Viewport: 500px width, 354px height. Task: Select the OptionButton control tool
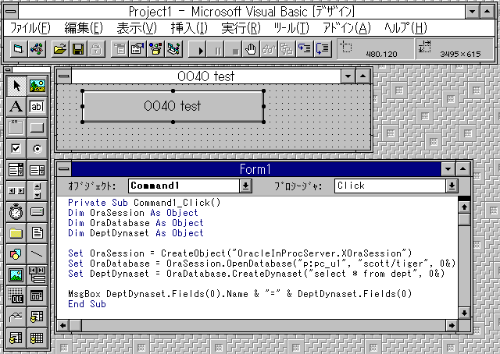[x=37, y=148]
